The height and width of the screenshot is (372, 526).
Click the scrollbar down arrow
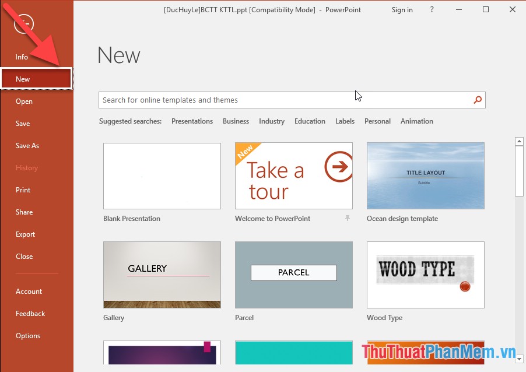(519, 359)
